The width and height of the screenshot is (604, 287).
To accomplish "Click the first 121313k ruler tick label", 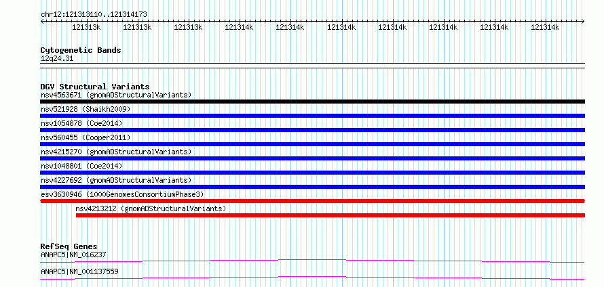I will click(87, 27).
